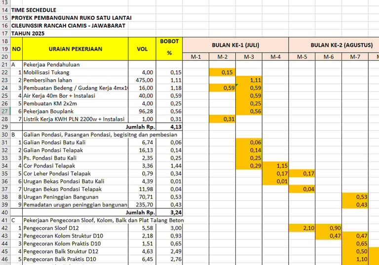379x265 pixels.
Task: Select the Pembuatan KM 2x2m cell
Action: [x=76, y=103]
